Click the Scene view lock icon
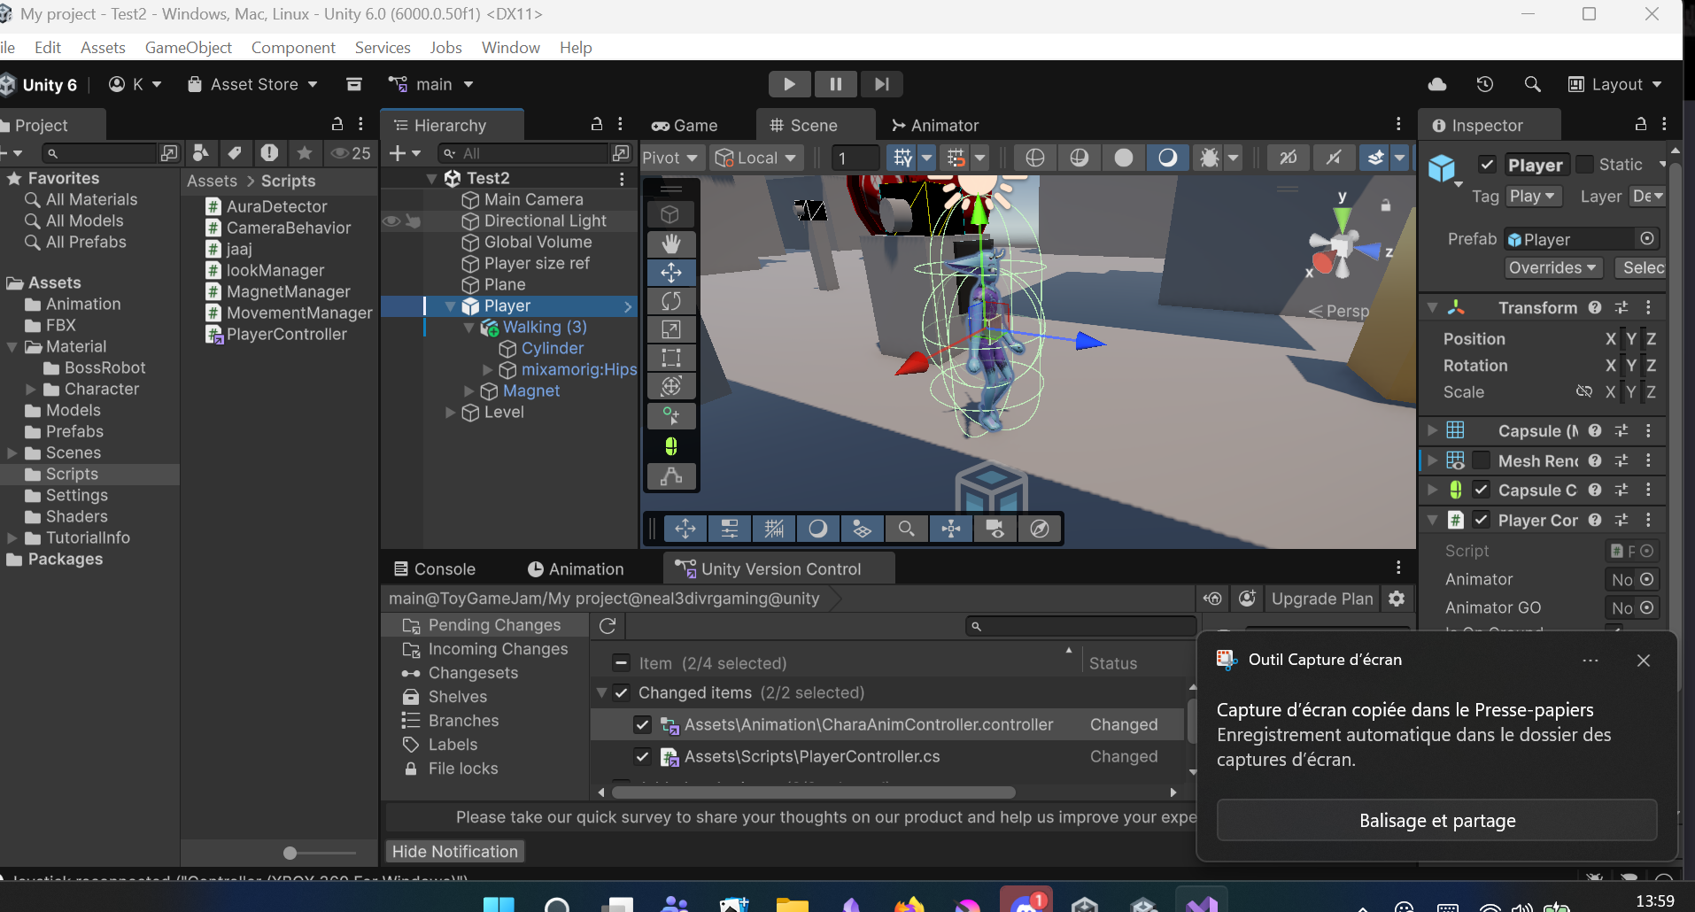1695x912 pixels. point(1386,205)
